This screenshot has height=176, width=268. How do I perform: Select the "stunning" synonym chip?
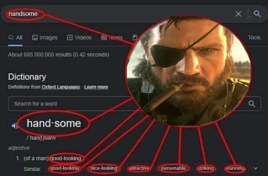pyautogui.click(x=234, y=168)
